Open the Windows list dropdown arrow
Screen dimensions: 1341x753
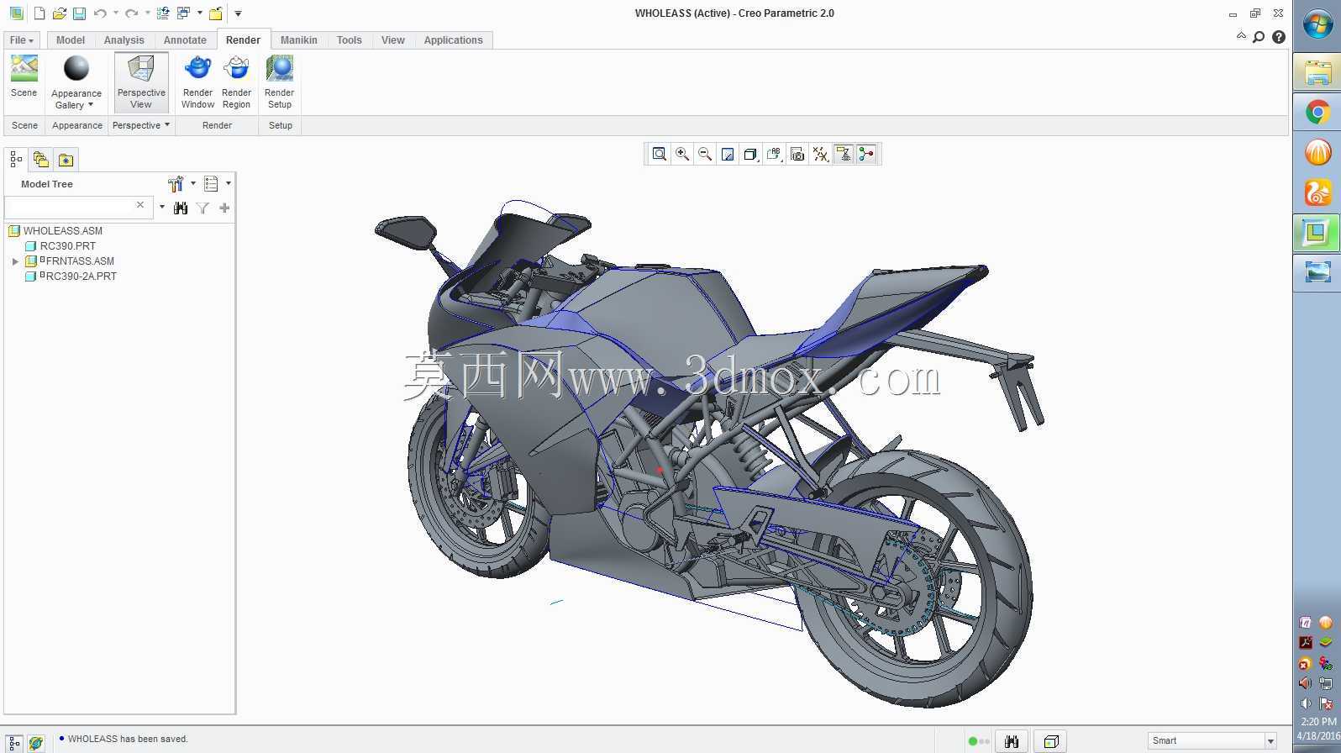[x=200, y=13]
